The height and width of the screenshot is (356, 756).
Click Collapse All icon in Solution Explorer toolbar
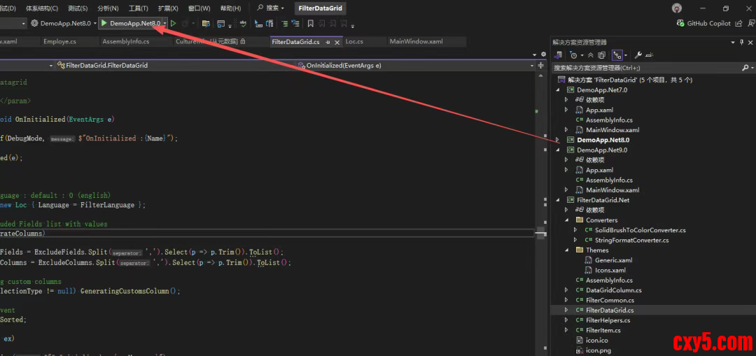[x=590, y=55]
